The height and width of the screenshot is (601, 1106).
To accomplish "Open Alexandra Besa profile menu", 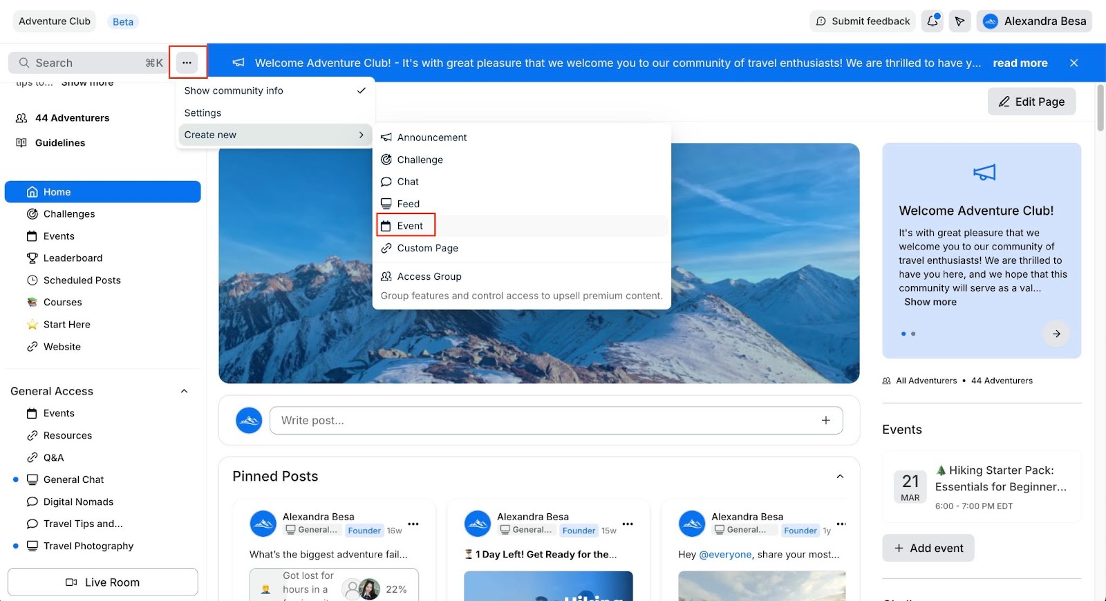I will tap(1034, 21).
